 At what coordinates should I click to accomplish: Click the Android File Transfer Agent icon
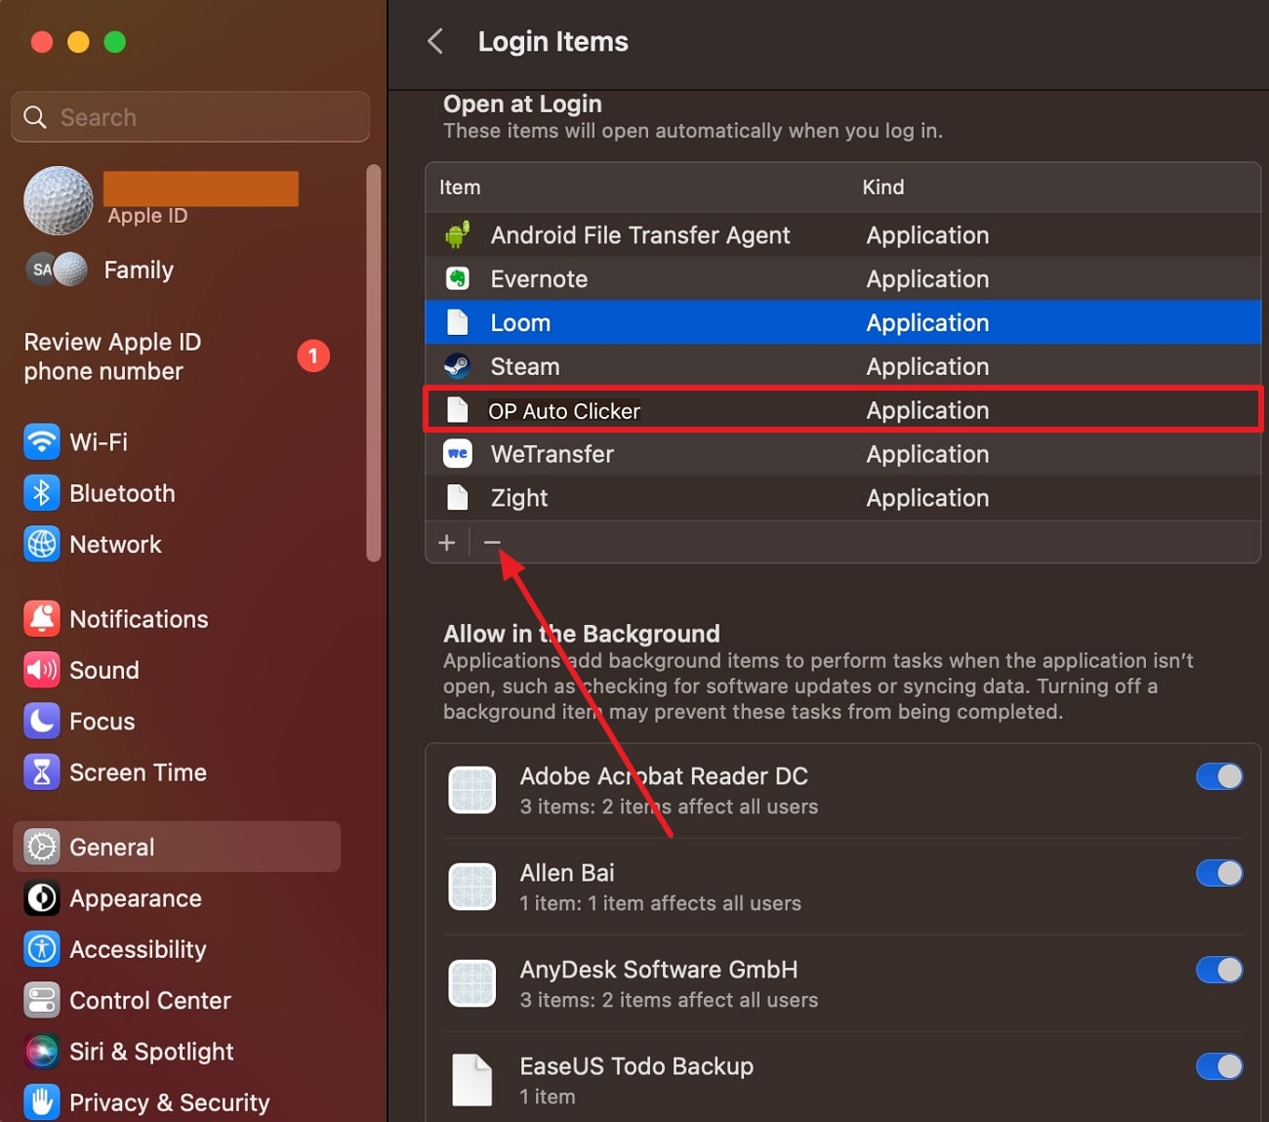point(457,235)
